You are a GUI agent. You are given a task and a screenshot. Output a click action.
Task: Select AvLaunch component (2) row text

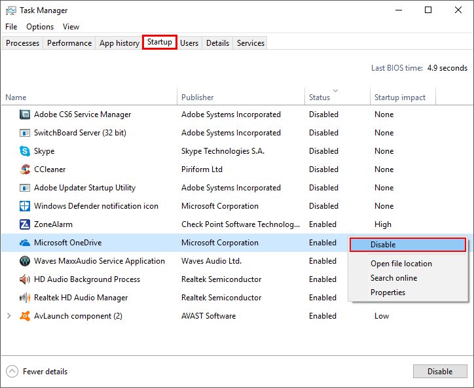click(x=78, y=316)
